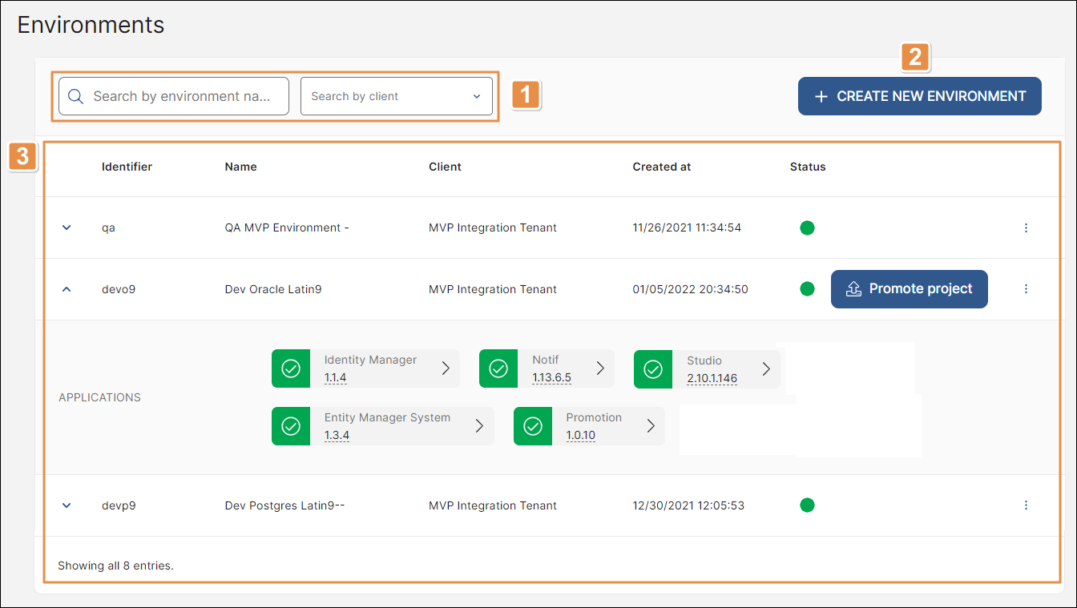Click the Promotion application check icon
Viewport: 1077px width, 608px height.
pyautogui.click(x=533, y=426)
